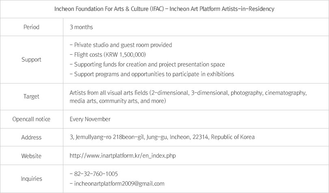This screenshot has height=193, width=329.
Task: Click the "media arts, community arts" line
Action: coord(118,101)
